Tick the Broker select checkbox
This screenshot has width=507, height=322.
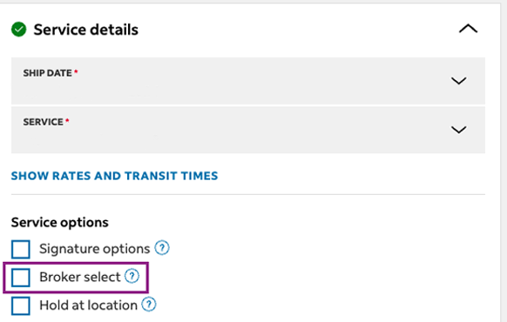pyautogui.click(x=21, y=278)
